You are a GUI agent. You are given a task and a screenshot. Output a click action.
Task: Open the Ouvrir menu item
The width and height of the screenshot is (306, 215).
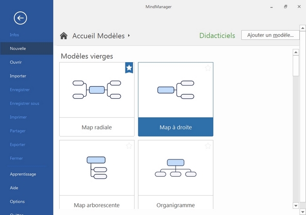[16, 62]
